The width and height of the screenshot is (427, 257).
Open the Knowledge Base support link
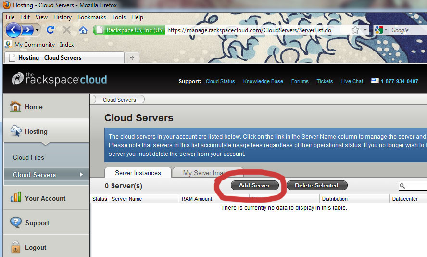[x=263, y=81]
